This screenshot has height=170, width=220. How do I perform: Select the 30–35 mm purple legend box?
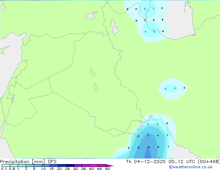(78, 165)
